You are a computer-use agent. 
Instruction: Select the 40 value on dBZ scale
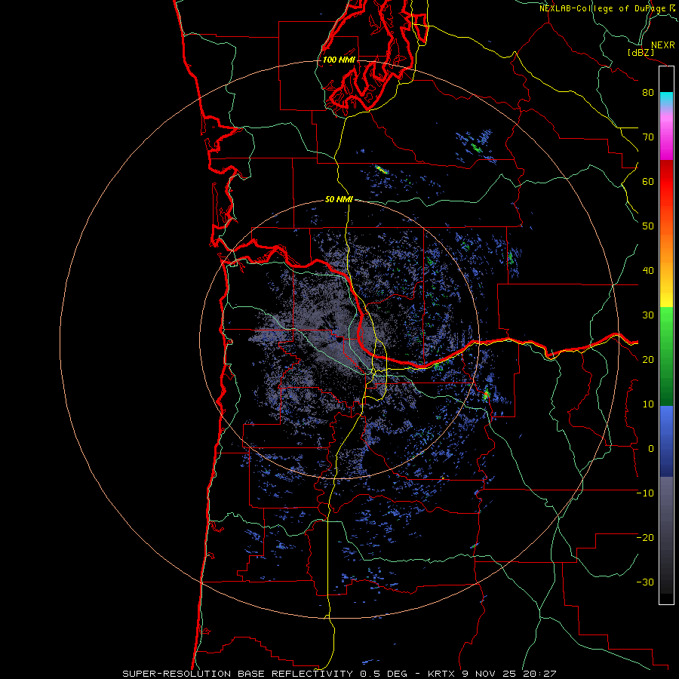[x=648, y=271]
